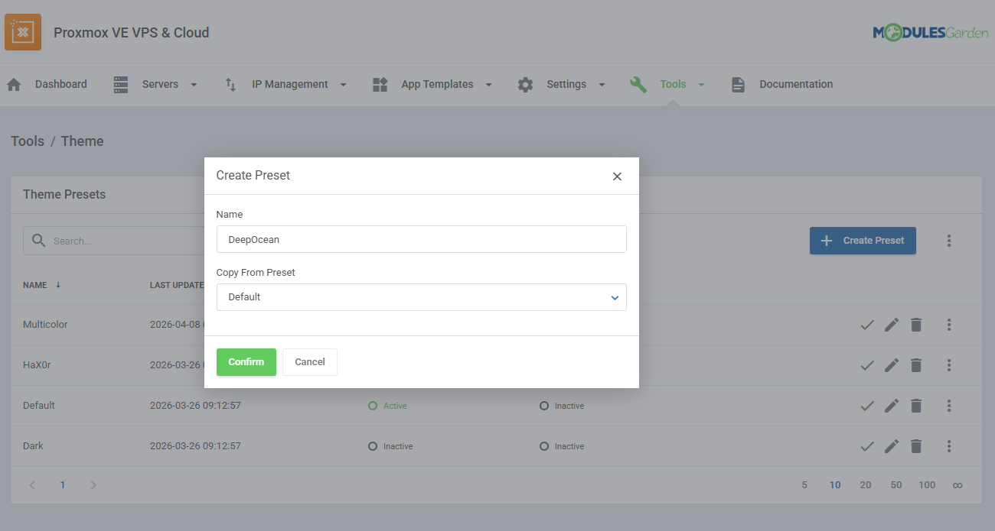Set page size to 20 entries
Image resolution: width=995 pixels, height=531 pixels.
click(x=865, y=485)
